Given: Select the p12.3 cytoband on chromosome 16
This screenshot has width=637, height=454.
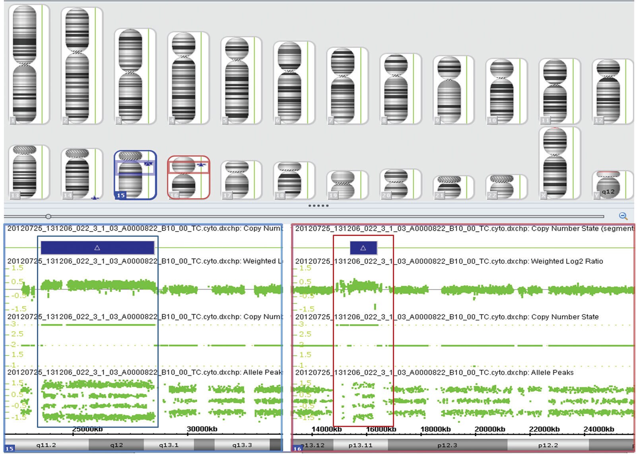Looking at the screenshot, I should click(447, 445).
